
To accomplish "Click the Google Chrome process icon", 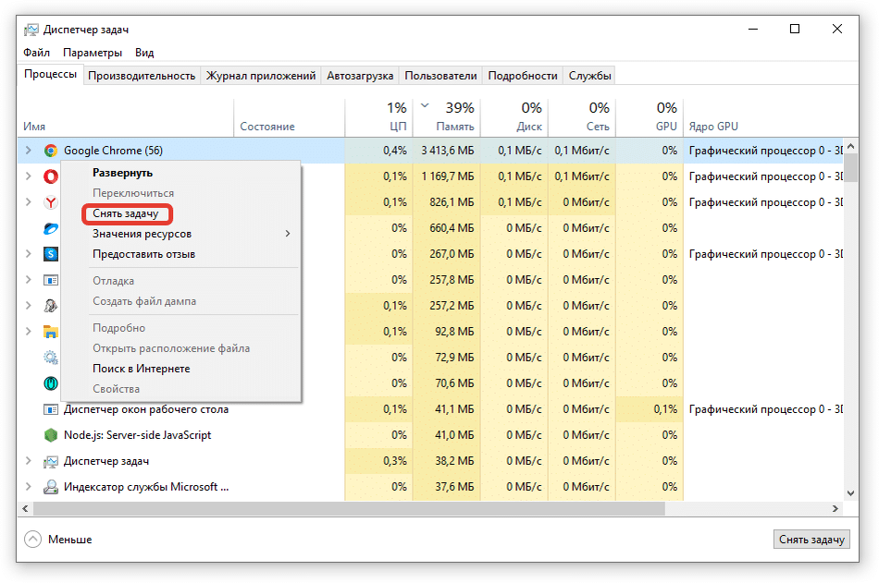I will point(51,151).
